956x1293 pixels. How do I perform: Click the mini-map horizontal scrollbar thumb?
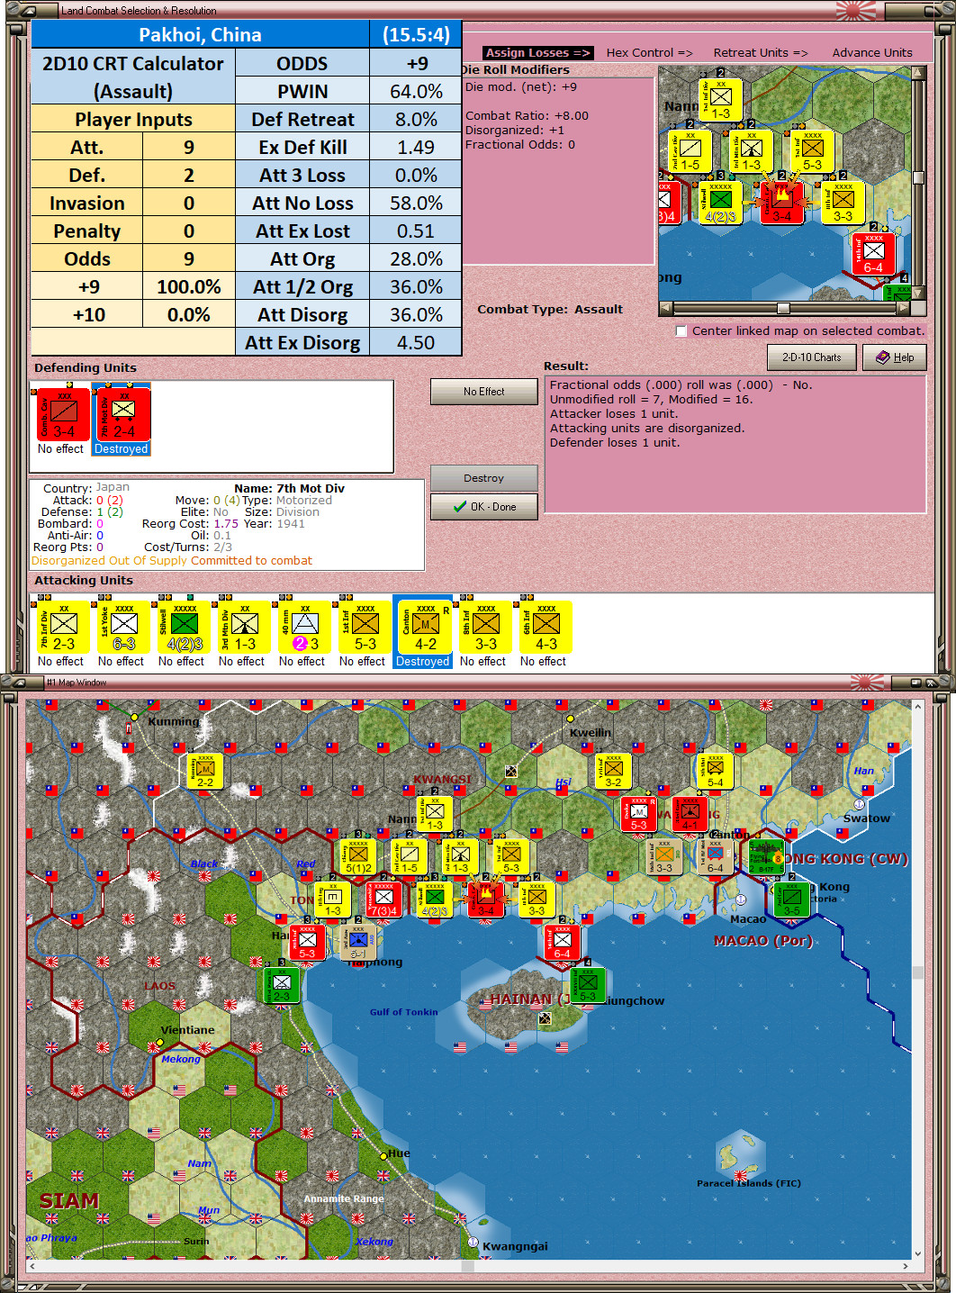click(x=783, y=308)
